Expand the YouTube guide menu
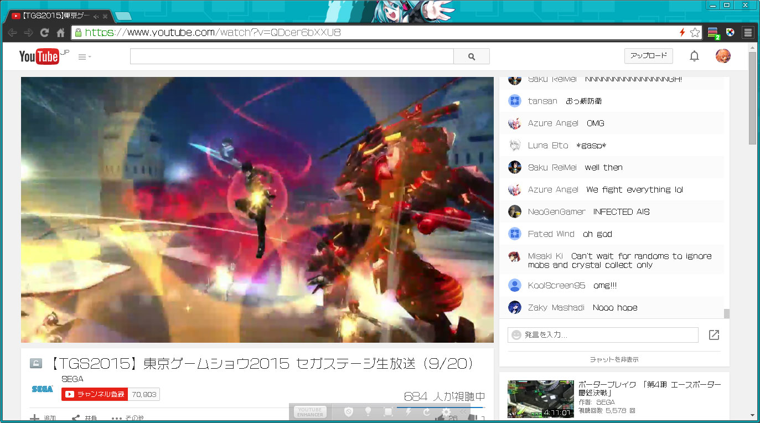 coord(85,56)
